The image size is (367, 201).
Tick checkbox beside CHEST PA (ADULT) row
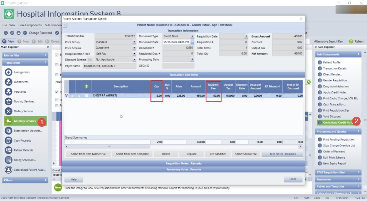point(87,96)
